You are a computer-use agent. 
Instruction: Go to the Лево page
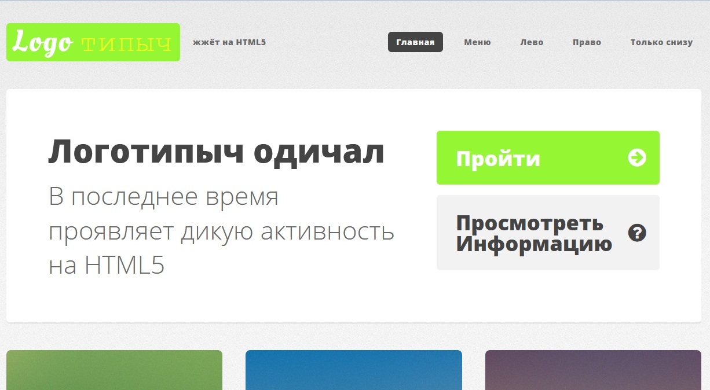[531, 42]
